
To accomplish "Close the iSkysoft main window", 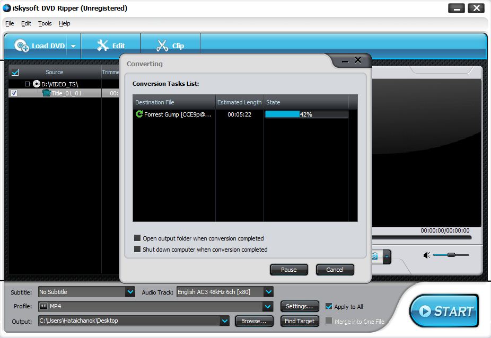I will 476,8.
